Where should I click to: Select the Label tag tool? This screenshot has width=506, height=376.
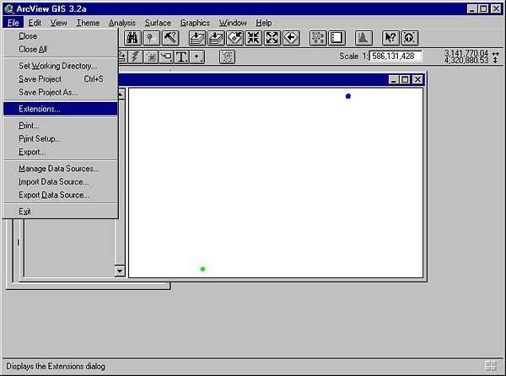tap(166, 57)
